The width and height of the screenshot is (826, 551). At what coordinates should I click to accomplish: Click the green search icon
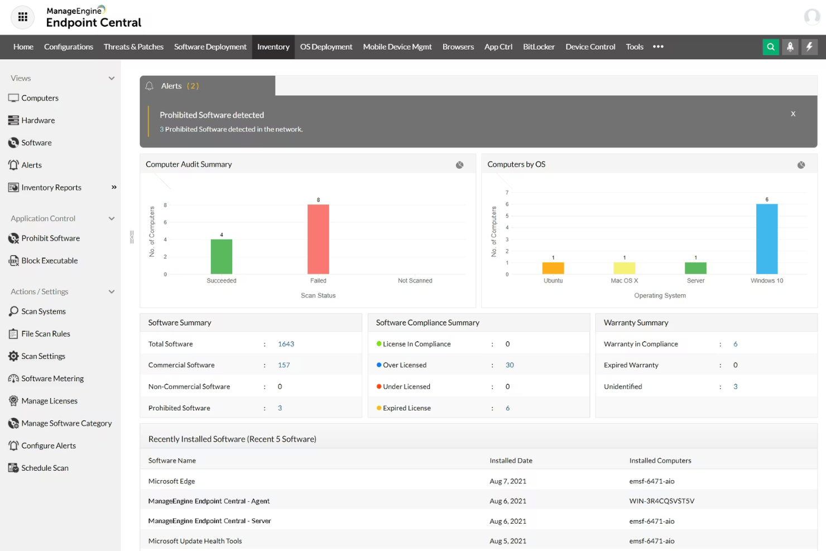click(771, 47)
